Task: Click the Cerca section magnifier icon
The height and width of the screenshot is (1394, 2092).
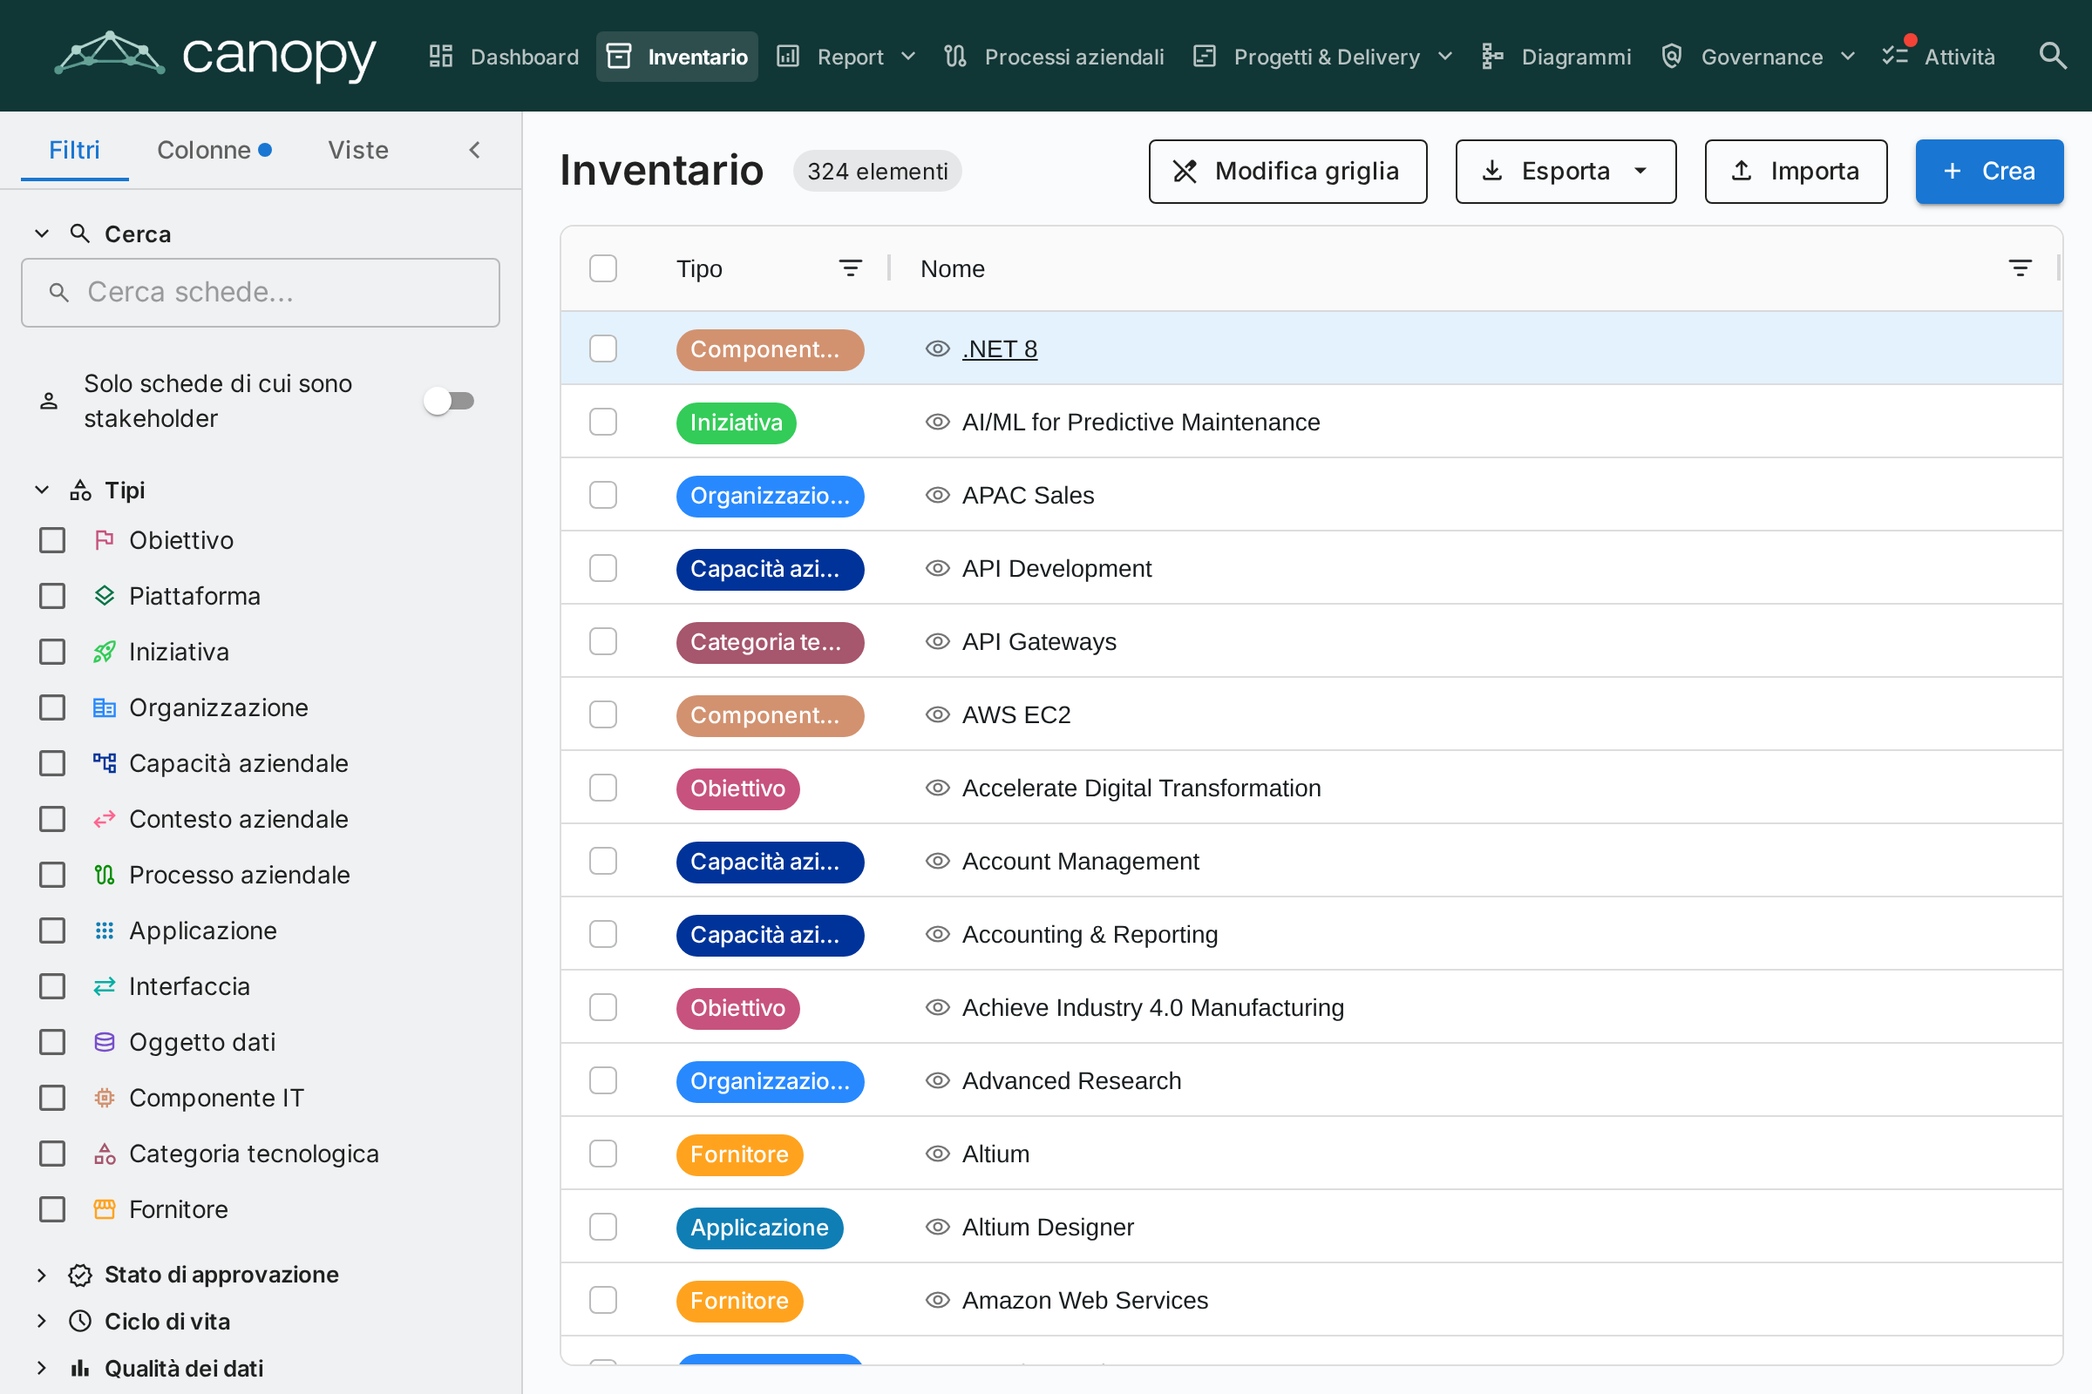Action: click(x=80, y=233)
